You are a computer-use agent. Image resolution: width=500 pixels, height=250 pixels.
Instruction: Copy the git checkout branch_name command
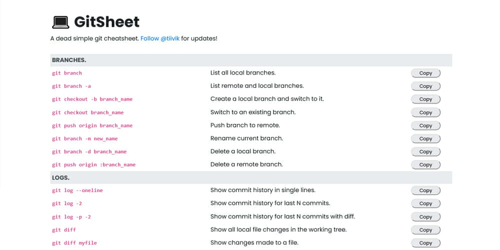[x=425, y=112]
